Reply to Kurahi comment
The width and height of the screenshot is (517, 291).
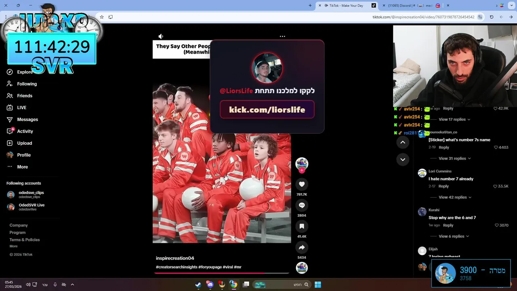coord(448,226)
